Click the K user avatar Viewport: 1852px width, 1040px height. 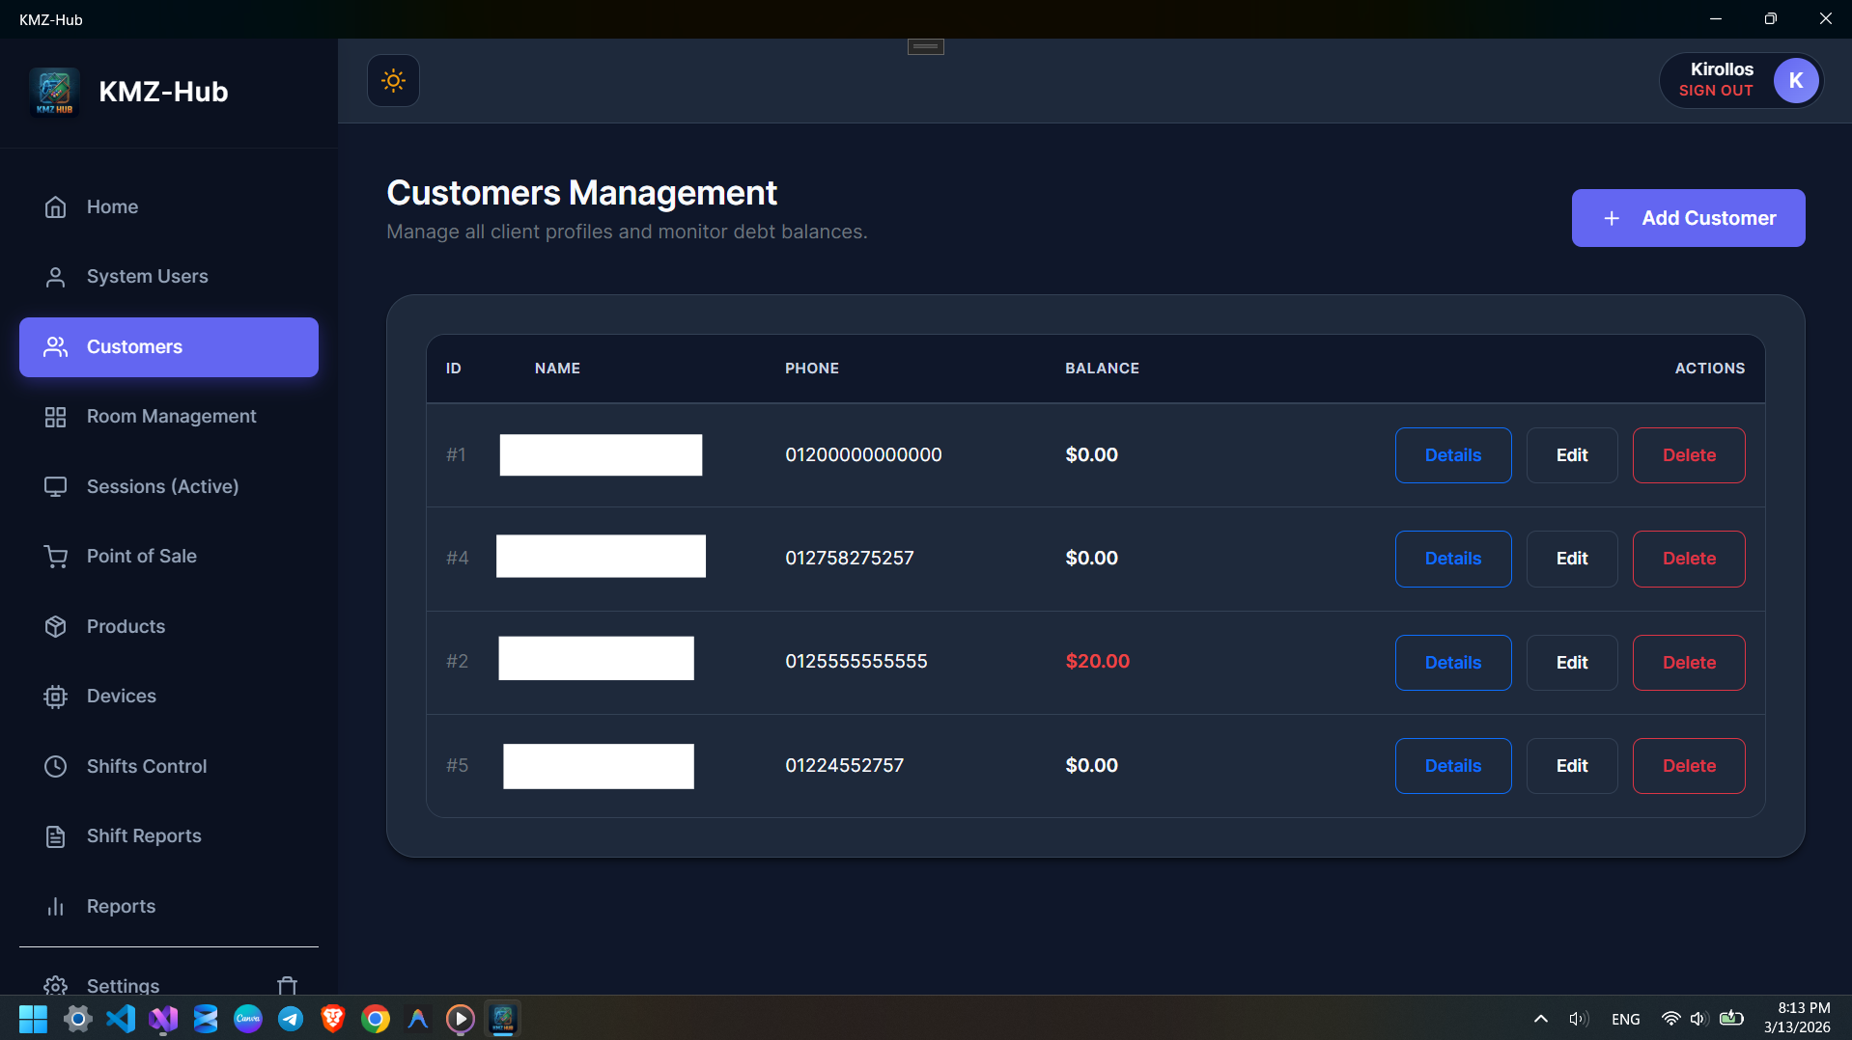pos(1795,81)
